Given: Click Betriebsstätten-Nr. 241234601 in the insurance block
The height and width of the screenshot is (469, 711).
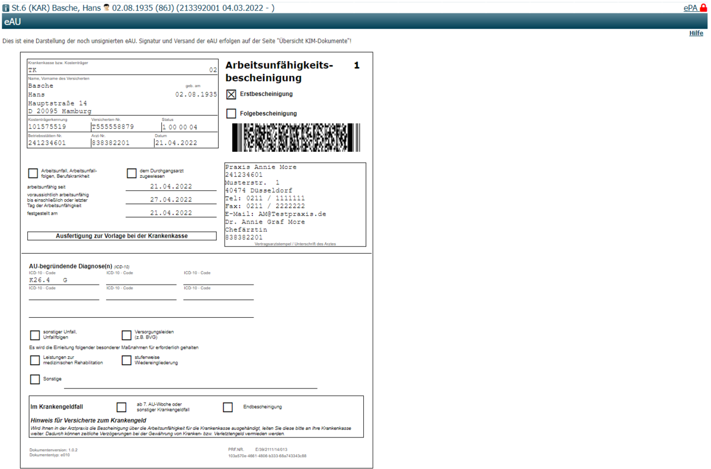Looking at the screenshot, I should [47, 143].
